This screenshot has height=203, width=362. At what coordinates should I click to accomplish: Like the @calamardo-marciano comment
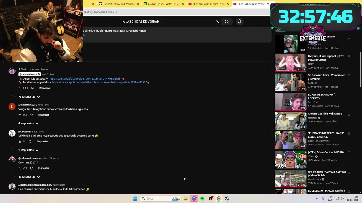click(20, 168)
